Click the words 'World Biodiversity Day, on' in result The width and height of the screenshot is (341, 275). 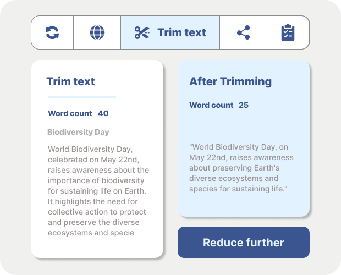click(x=239, y=147)
